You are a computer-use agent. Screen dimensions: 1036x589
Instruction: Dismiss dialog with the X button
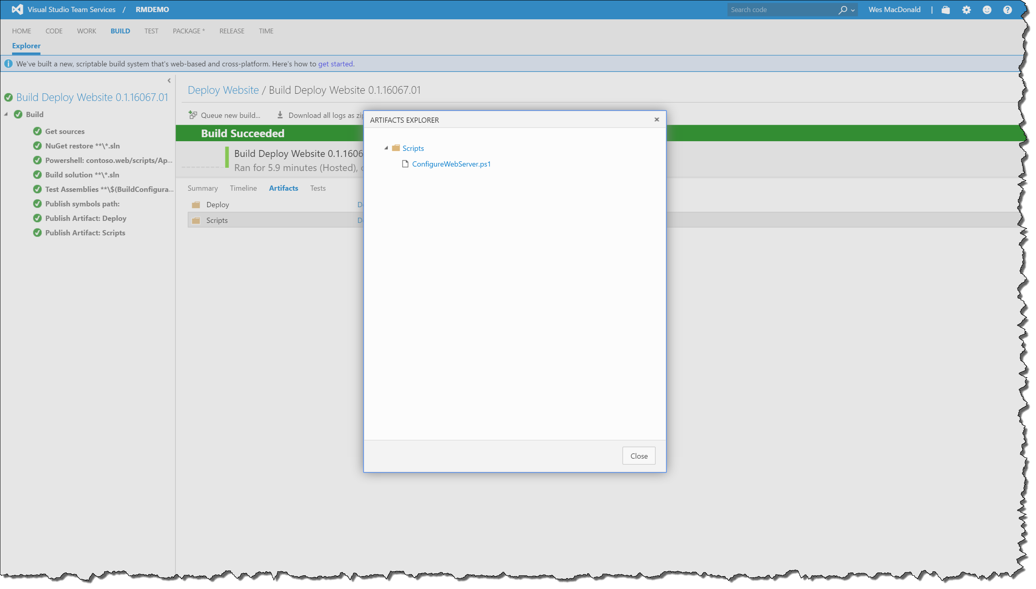656,120
